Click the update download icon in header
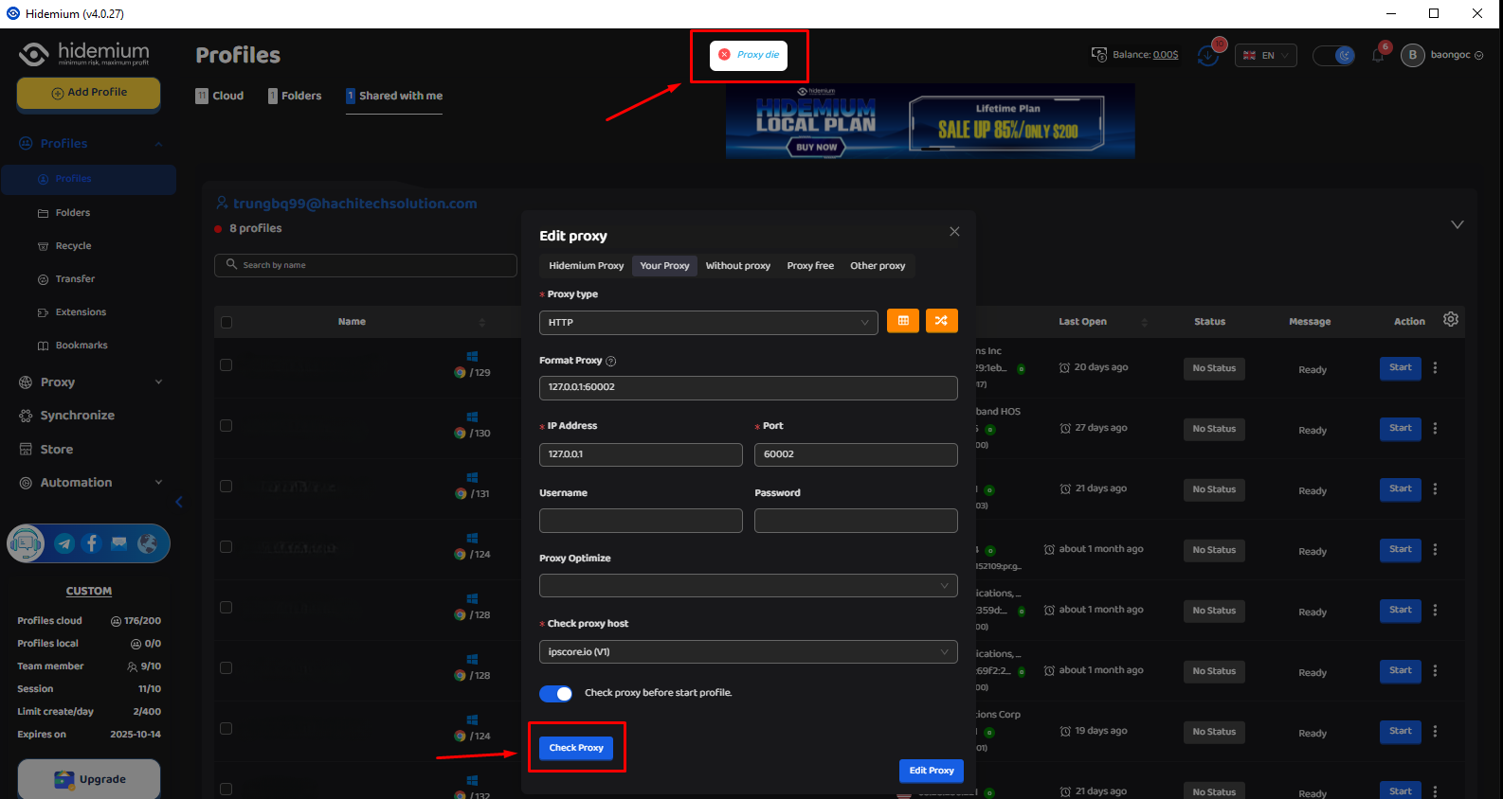Image resolution: width=1503 pixels, height=799 pixels. [x=1208, y=56]
